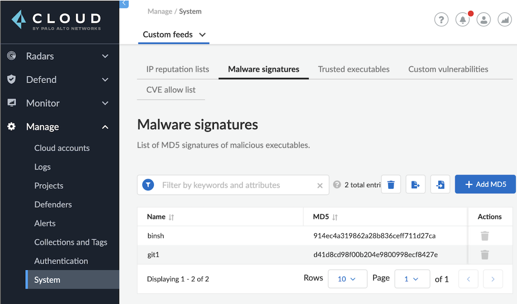Open the notifications bell icon
This screenshot has height=304, width=517.
[x=462, y=20]
